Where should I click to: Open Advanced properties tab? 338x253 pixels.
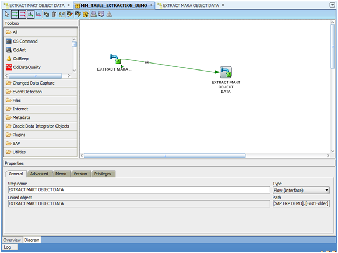pyautogui.click(x=39, y=174)
